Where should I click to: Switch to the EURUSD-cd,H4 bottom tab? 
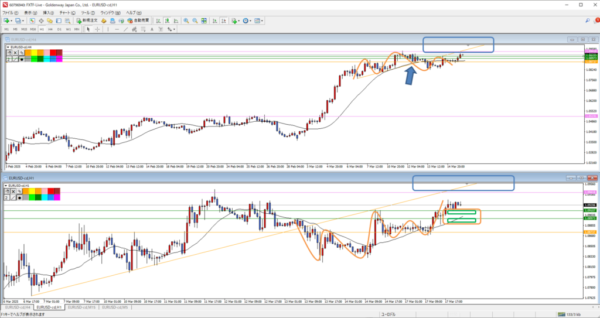click(x=18, y=307)
